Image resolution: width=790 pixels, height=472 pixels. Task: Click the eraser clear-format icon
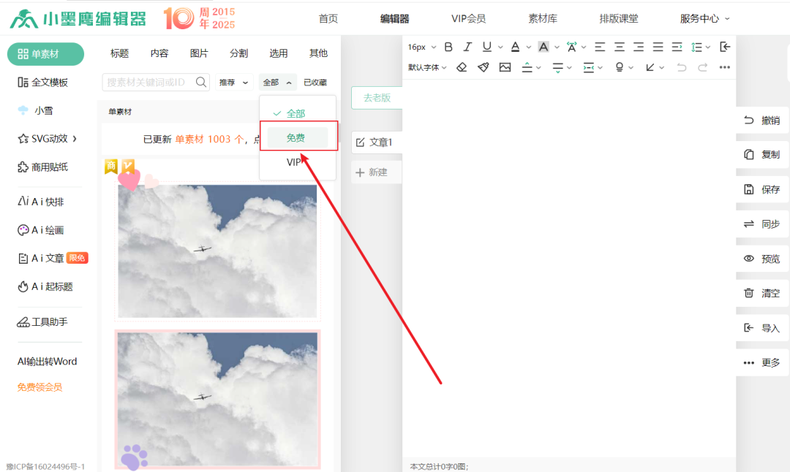[462, 67]
